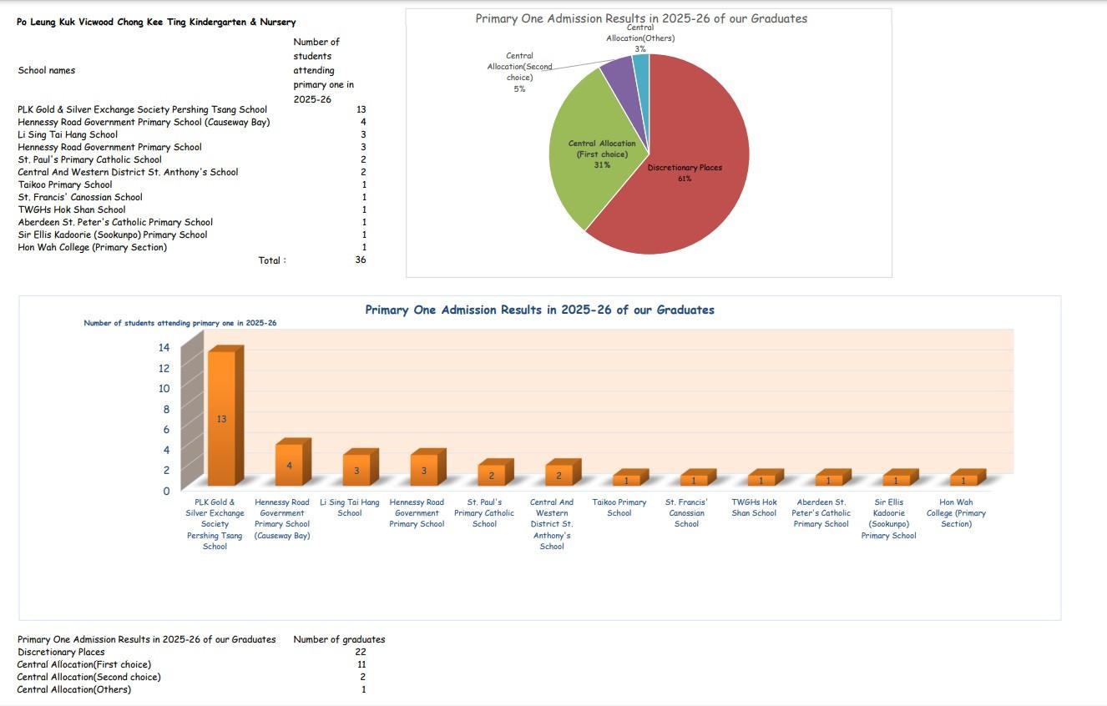Click the TWGHs Hok Shan School bar

766,477
